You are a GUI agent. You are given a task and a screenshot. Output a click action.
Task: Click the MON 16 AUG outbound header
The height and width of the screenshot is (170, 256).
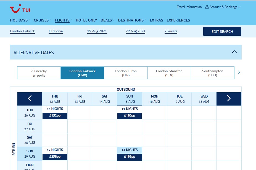pyautogui.click(x=154, y=99)
